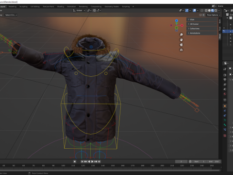
Task: Toggle X-axis mirror pose button
Action: pos(203,15)
